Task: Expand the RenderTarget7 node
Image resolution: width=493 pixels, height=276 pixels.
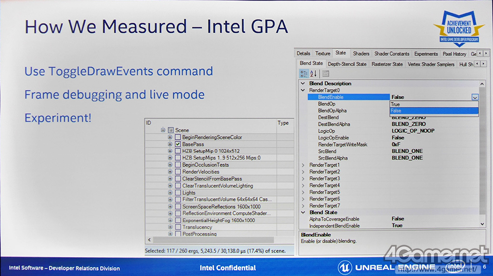Action: [303, 206]
